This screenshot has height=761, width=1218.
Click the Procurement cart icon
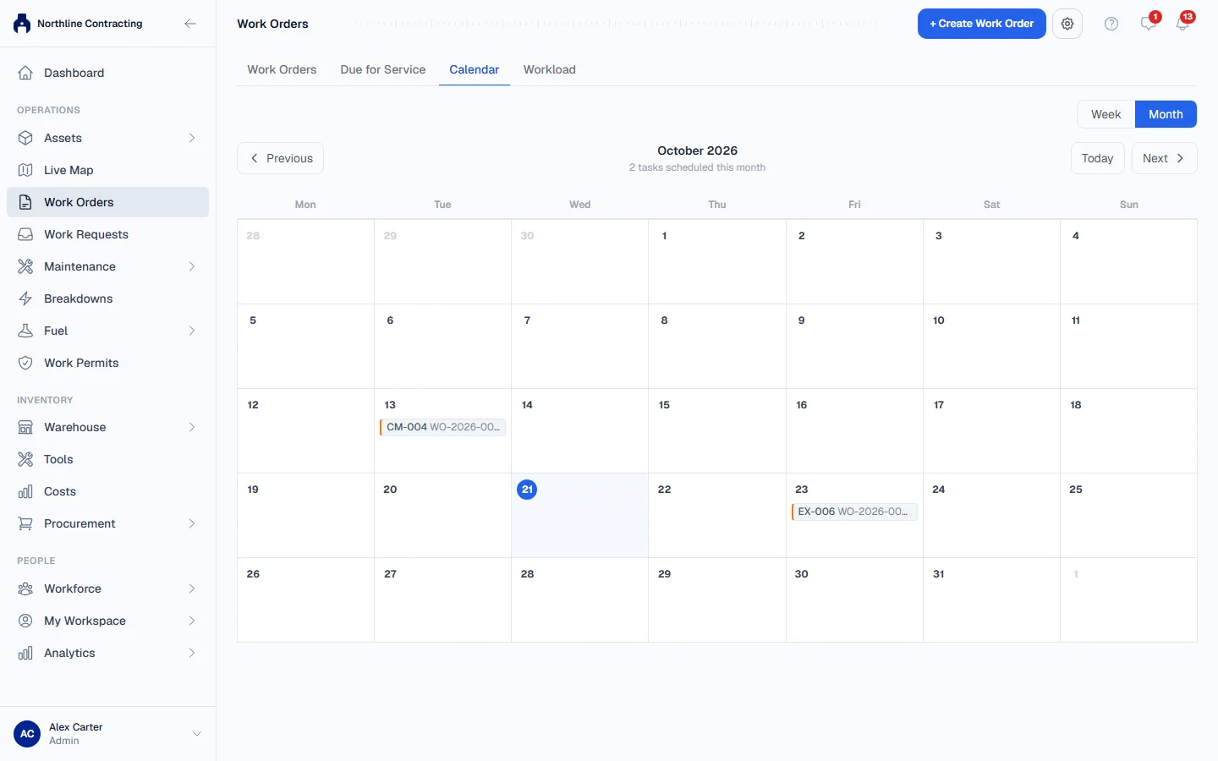pyautogui.click(x=25, y=523)
